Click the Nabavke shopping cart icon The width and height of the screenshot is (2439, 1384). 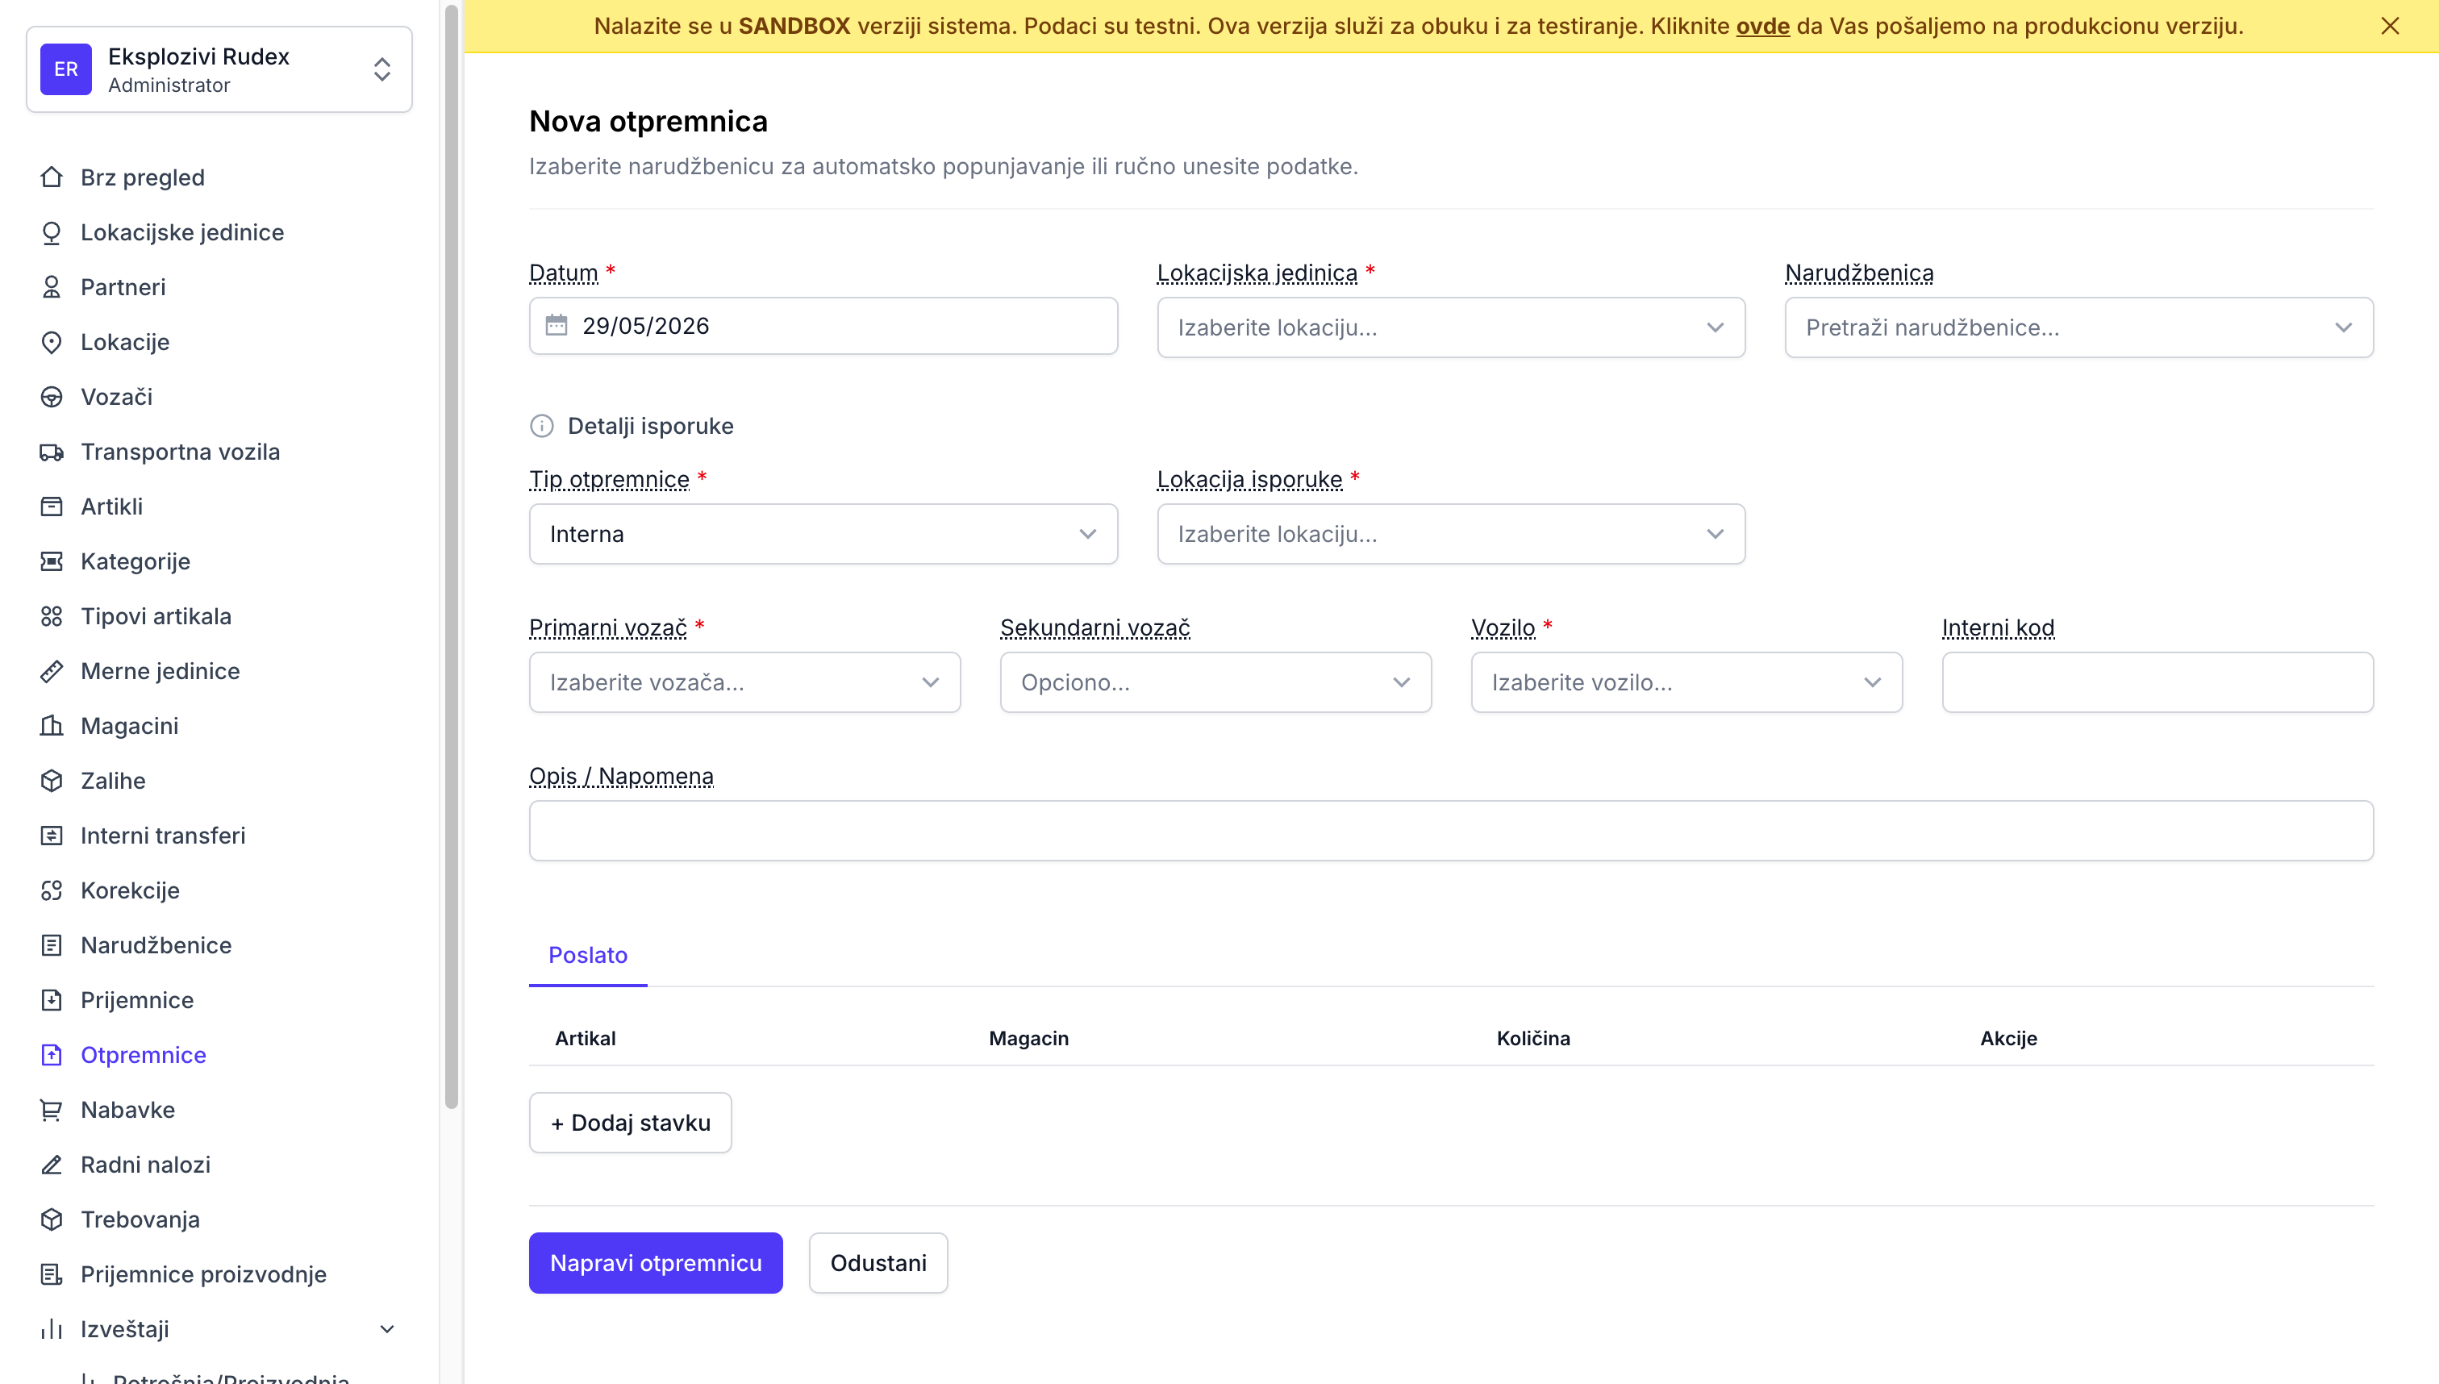click(52, 1109)
